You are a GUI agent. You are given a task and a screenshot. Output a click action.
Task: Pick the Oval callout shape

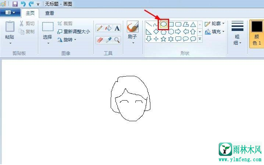186,39
